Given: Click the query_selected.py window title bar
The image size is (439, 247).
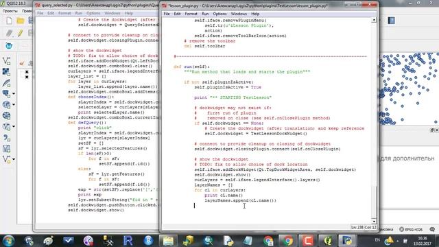Looking at the screenshot, I should (x=97, y=5).
